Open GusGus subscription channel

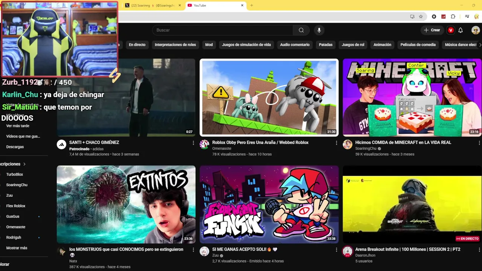click(13, 217)
